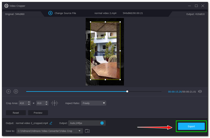Open the output folder via folder icon

pos(87,131)
